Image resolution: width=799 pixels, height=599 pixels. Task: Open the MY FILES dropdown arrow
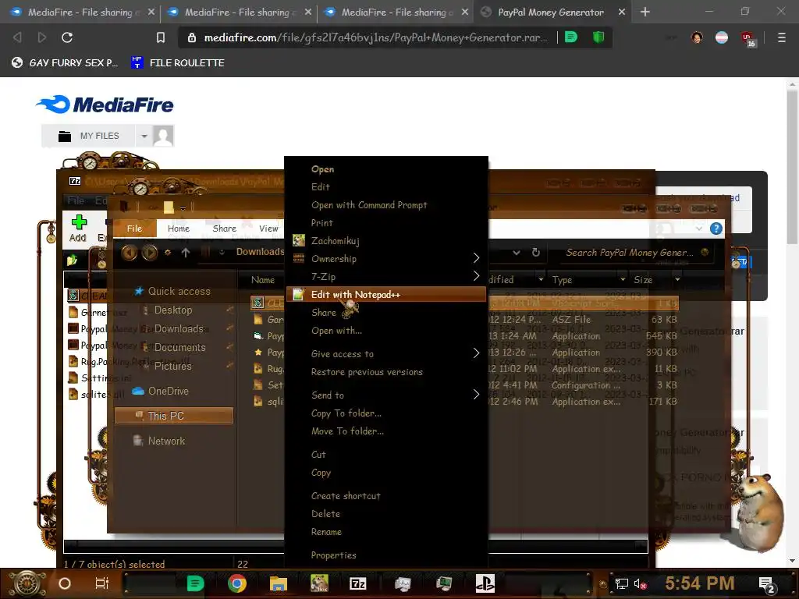coord(144,136)
